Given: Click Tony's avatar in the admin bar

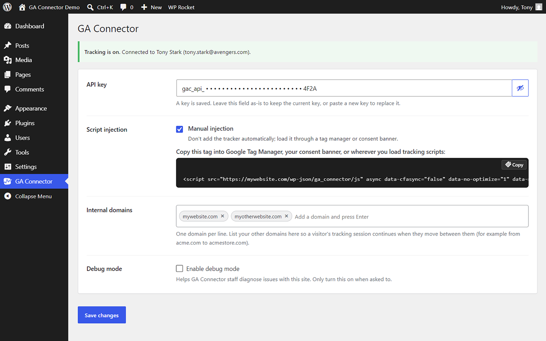Looking at the screenshot, I should (x=539, y=7).
